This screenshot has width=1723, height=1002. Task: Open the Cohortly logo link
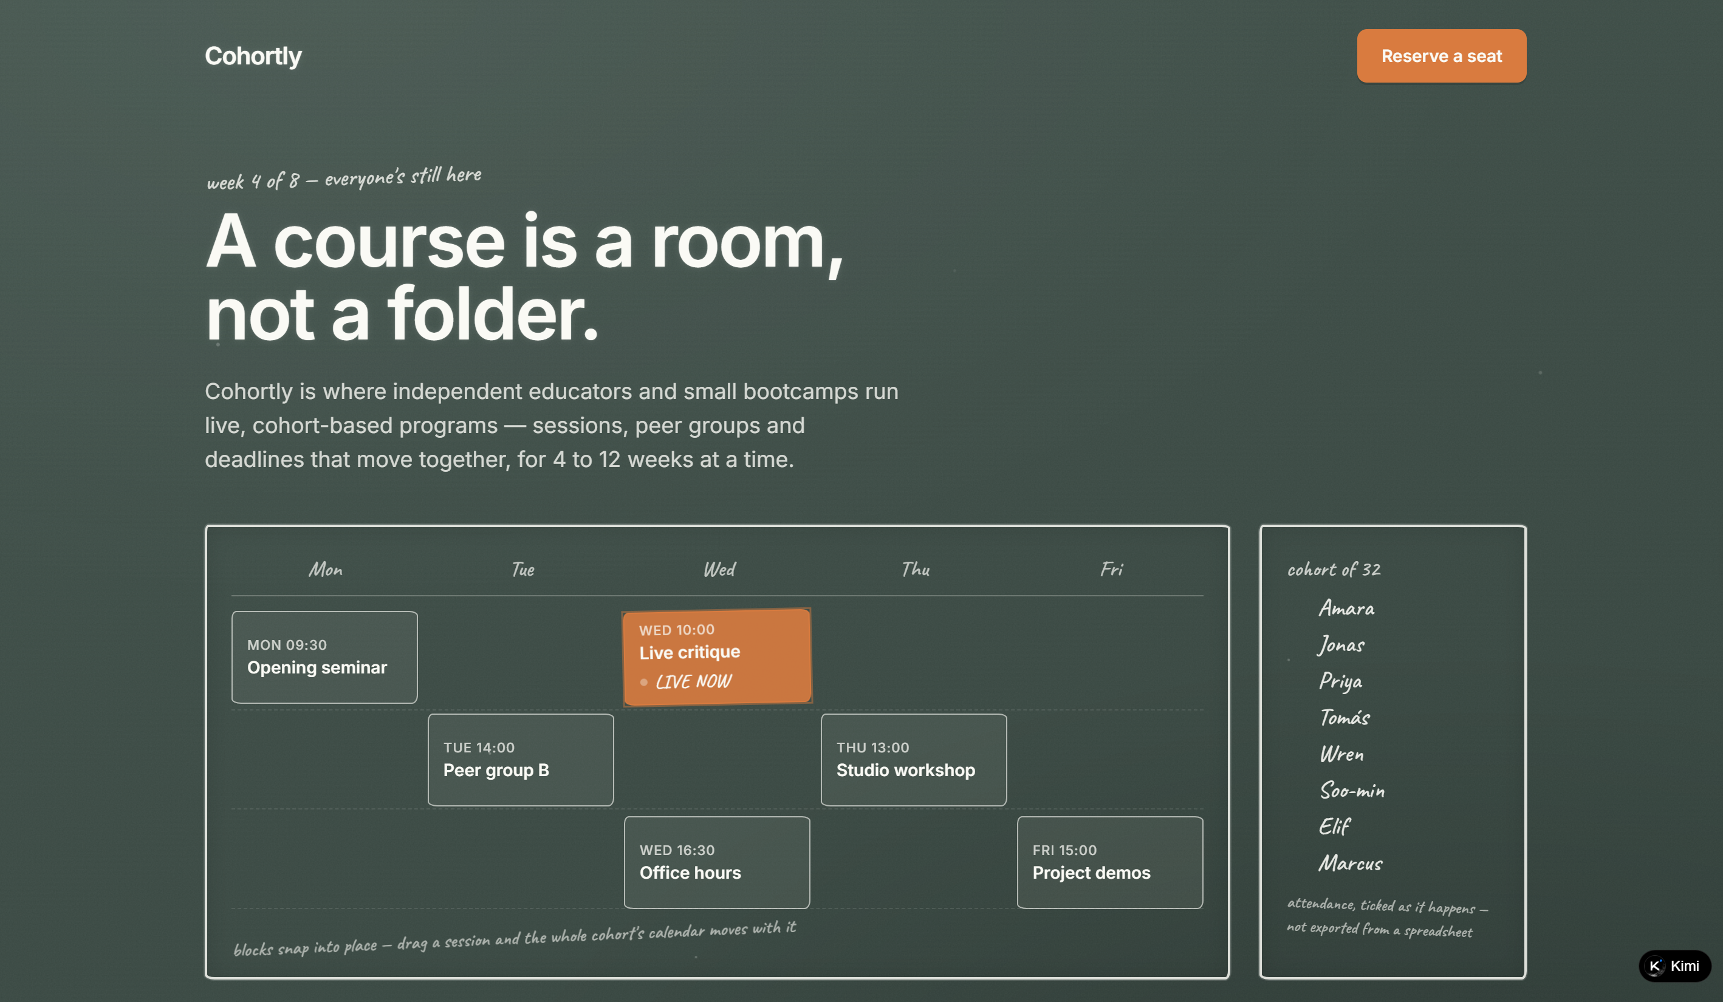coord(253,56)
